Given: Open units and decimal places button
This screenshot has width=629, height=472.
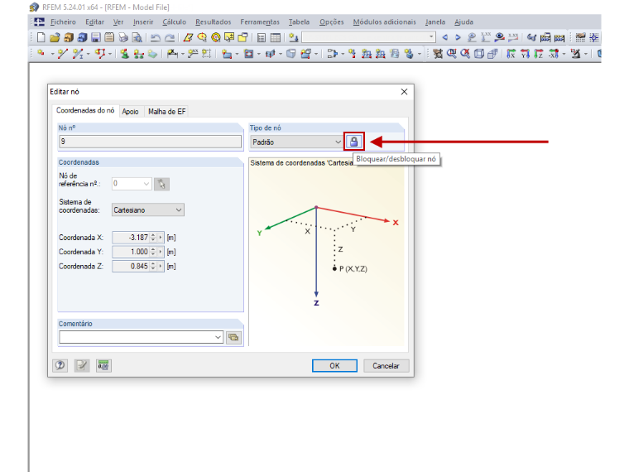Looking at the screenshot, I should coord(103,365).
